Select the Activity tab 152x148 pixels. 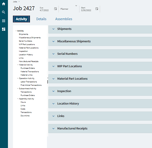[21, 19]
